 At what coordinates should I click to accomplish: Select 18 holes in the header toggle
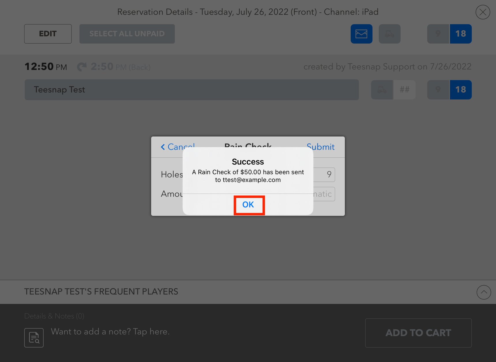click(461, 34)
